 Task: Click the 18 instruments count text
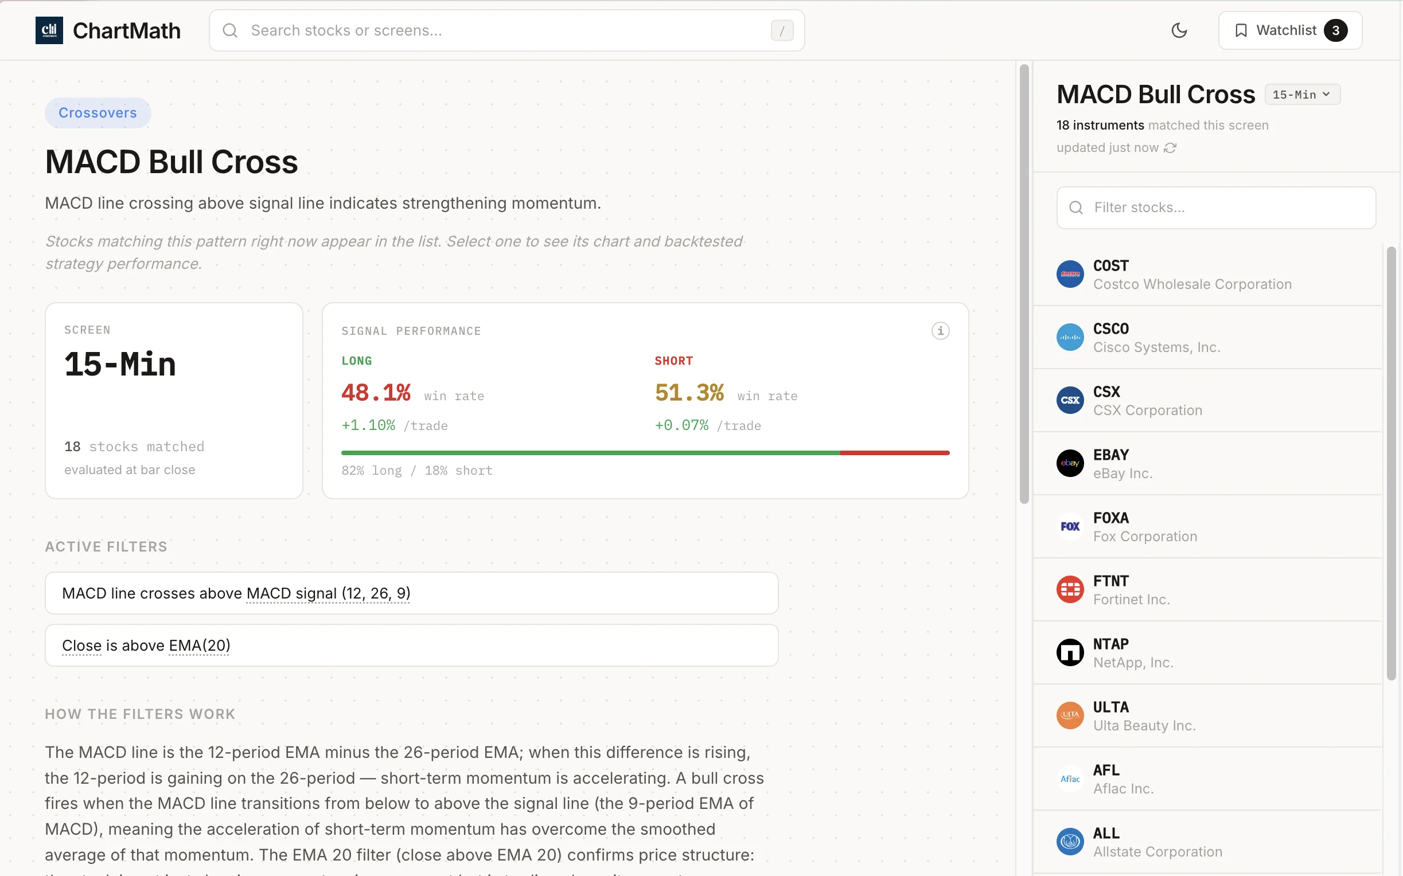tap(1100, 125)
